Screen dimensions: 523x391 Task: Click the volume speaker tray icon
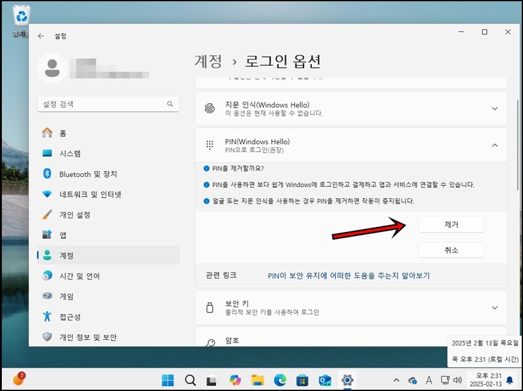pyautogui.click(x=458, y=380)
